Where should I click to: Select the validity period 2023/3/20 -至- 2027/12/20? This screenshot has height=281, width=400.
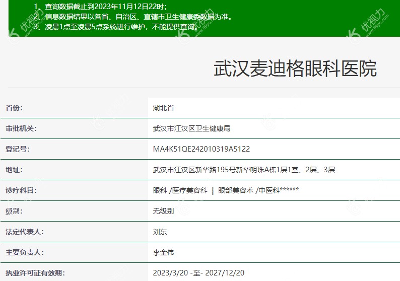[x=198, y=273]
